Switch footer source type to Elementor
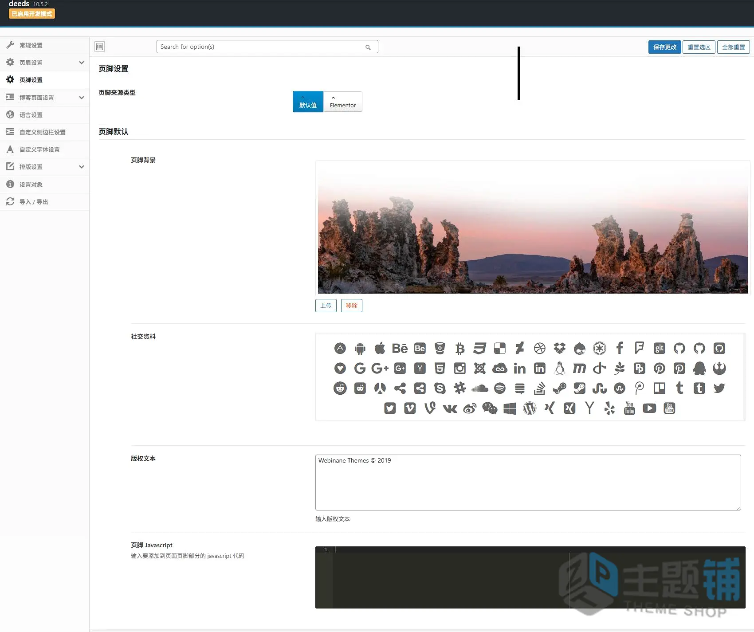The height and width of the screenshot is (632, 754). click(343, 102)
